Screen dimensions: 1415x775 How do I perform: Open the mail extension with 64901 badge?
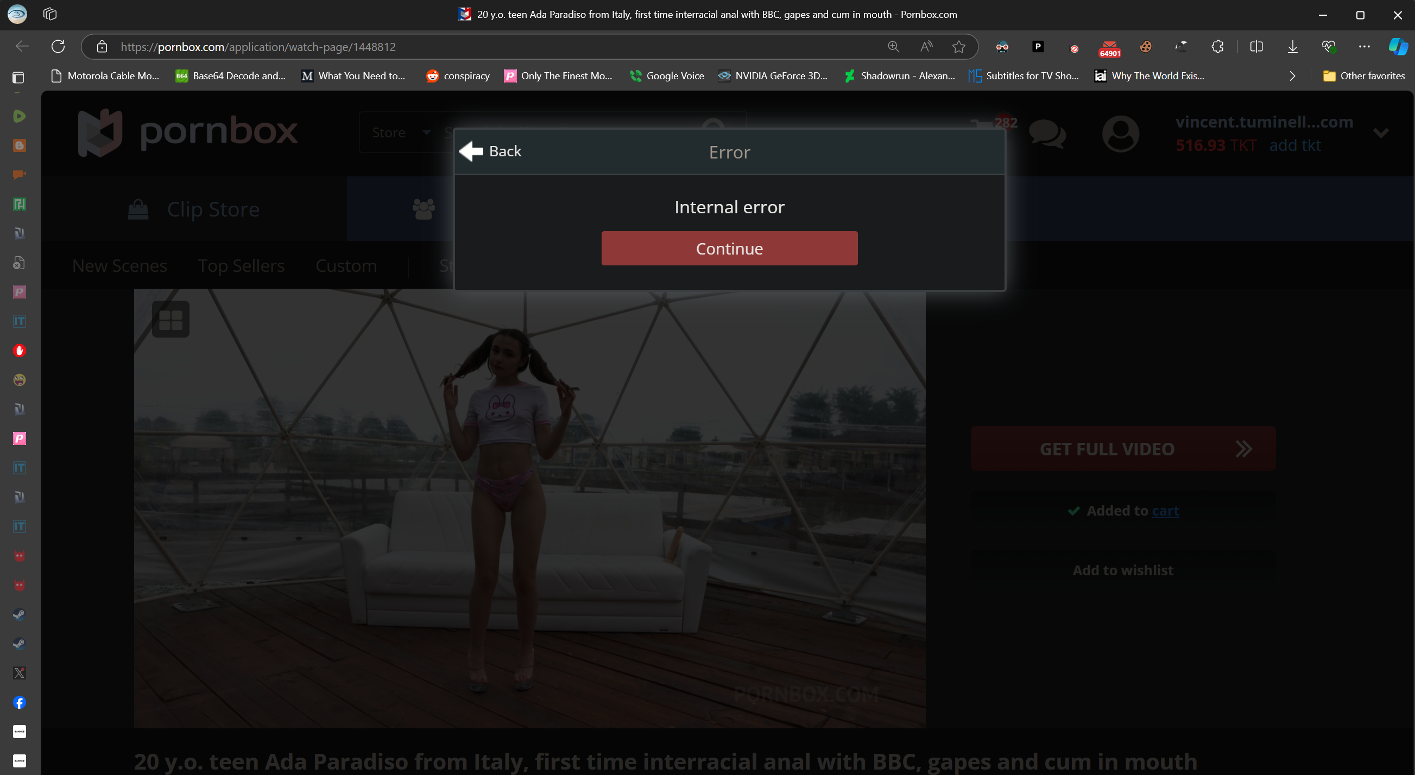pyautogui.click(x=1109, y=47)
